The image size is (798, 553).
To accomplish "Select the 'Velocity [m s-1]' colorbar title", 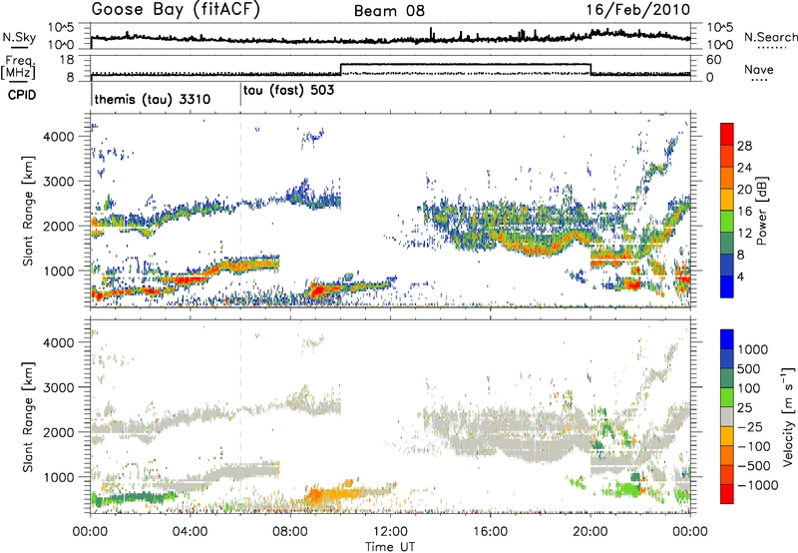I will click(788, 416).
